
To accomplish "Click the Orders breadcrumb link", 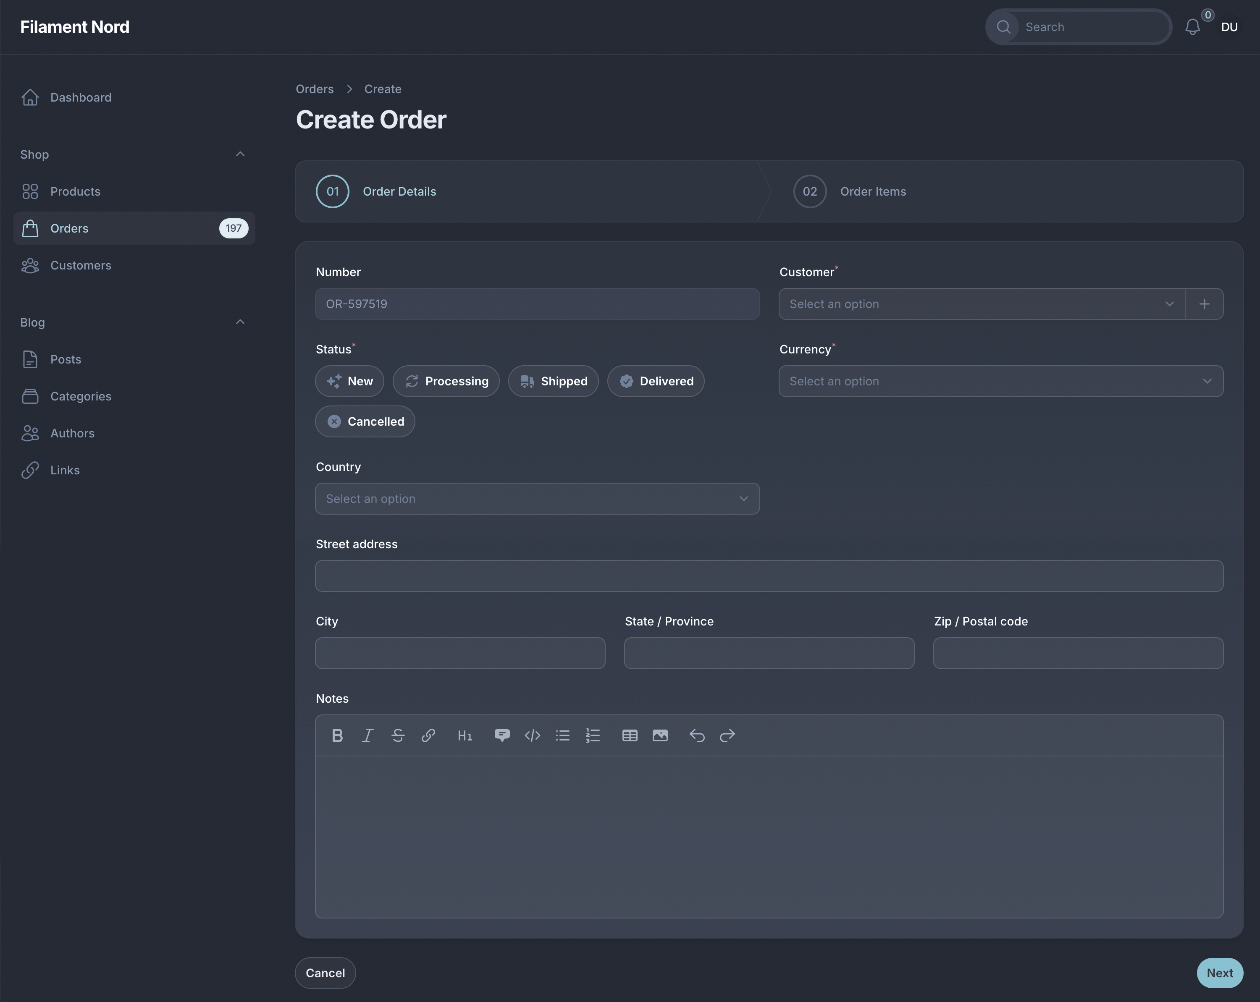I will click(315, 89).
